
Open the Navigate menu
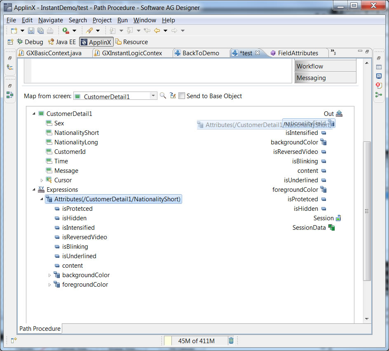tap(51, 20)
